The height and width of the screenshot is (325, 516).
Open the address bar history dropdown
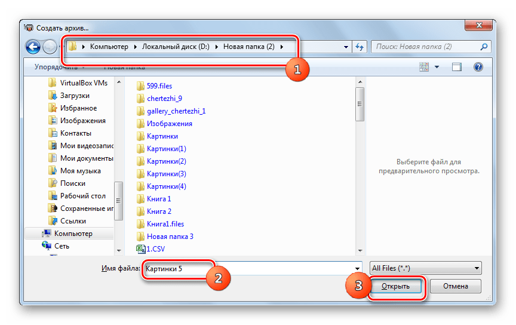346,47
